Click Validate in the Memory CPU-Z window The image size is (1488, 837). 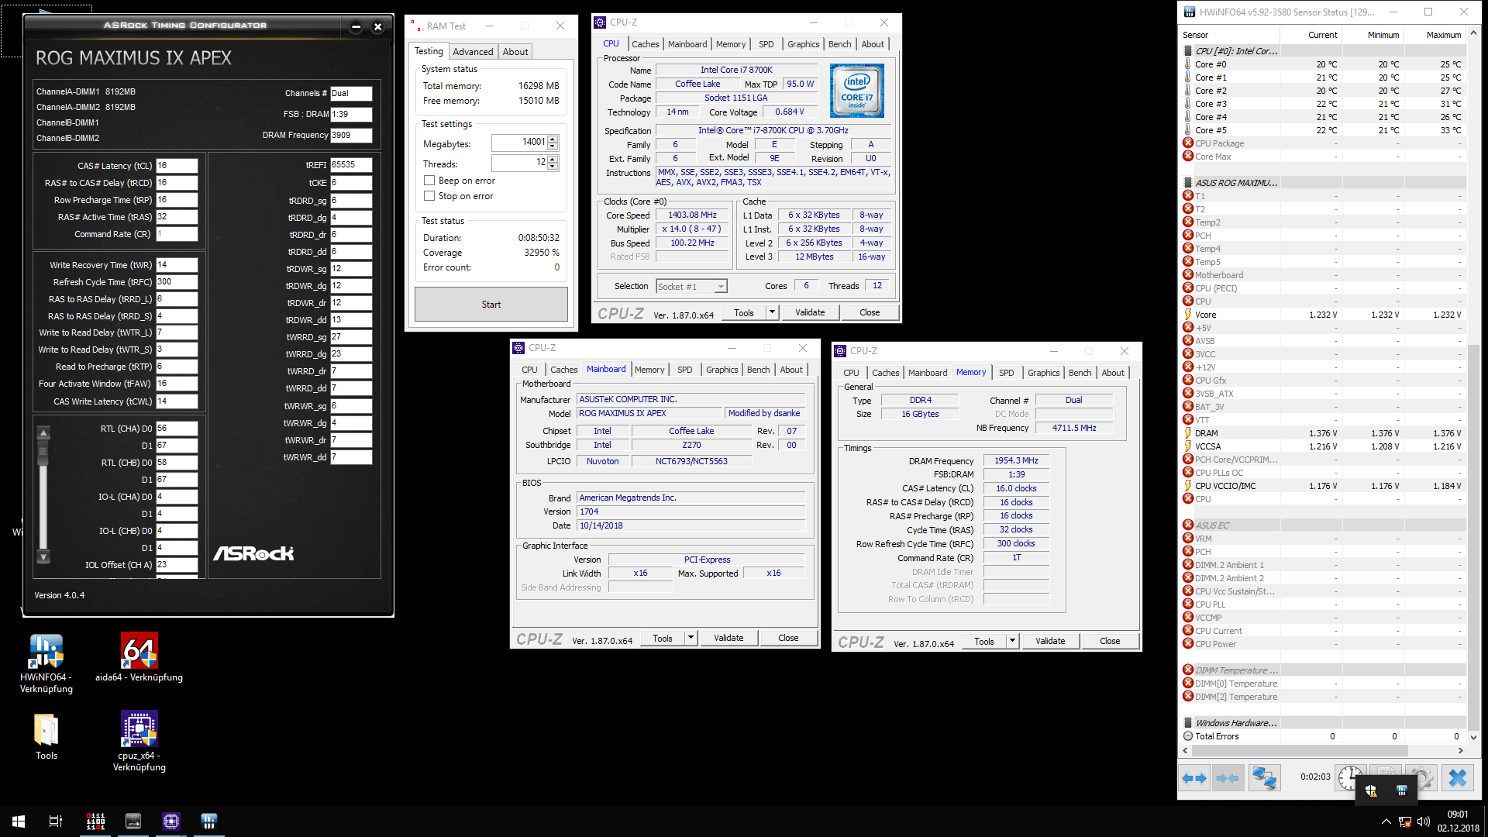(1050, 641)
